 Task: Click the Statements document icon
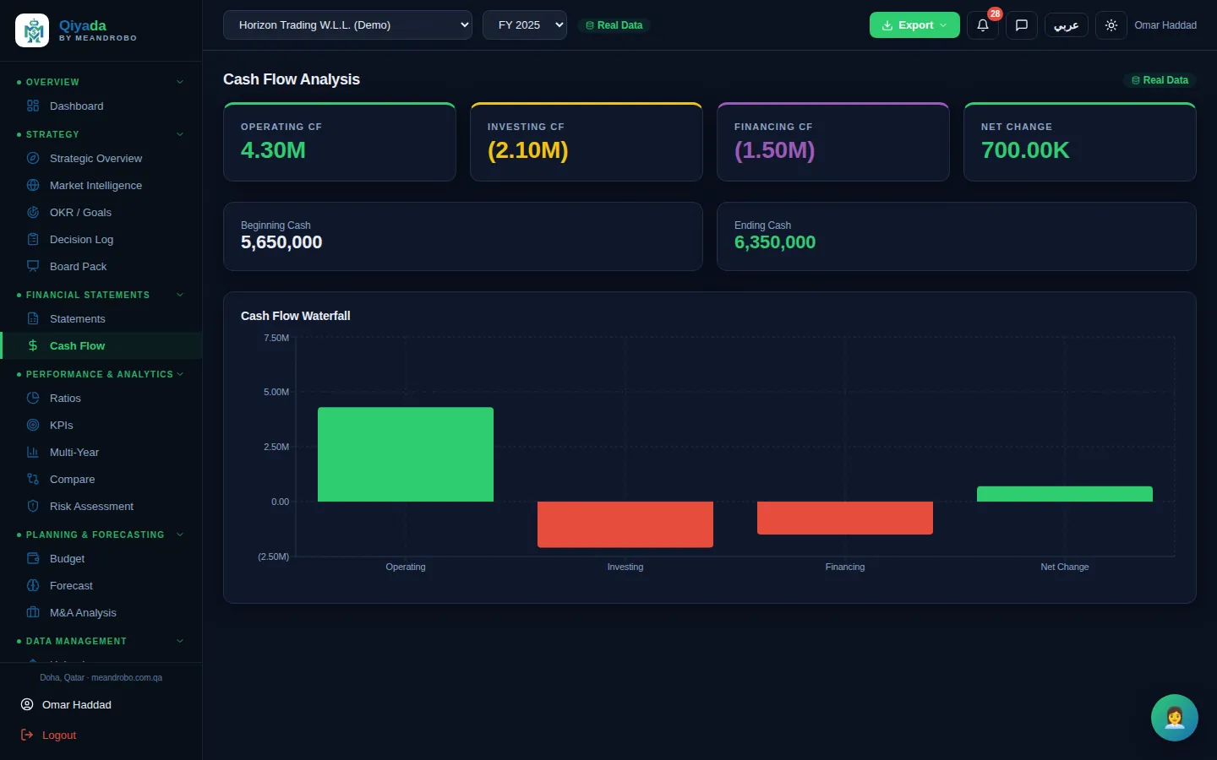click(33, 318)
